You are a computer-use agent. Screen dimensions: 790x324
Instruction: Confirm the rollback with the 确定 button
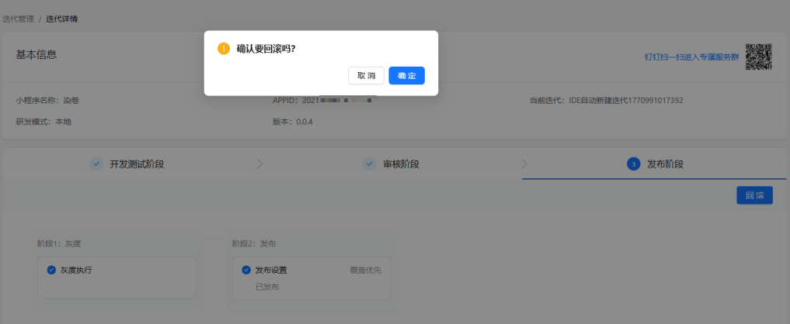click(406, 75)
